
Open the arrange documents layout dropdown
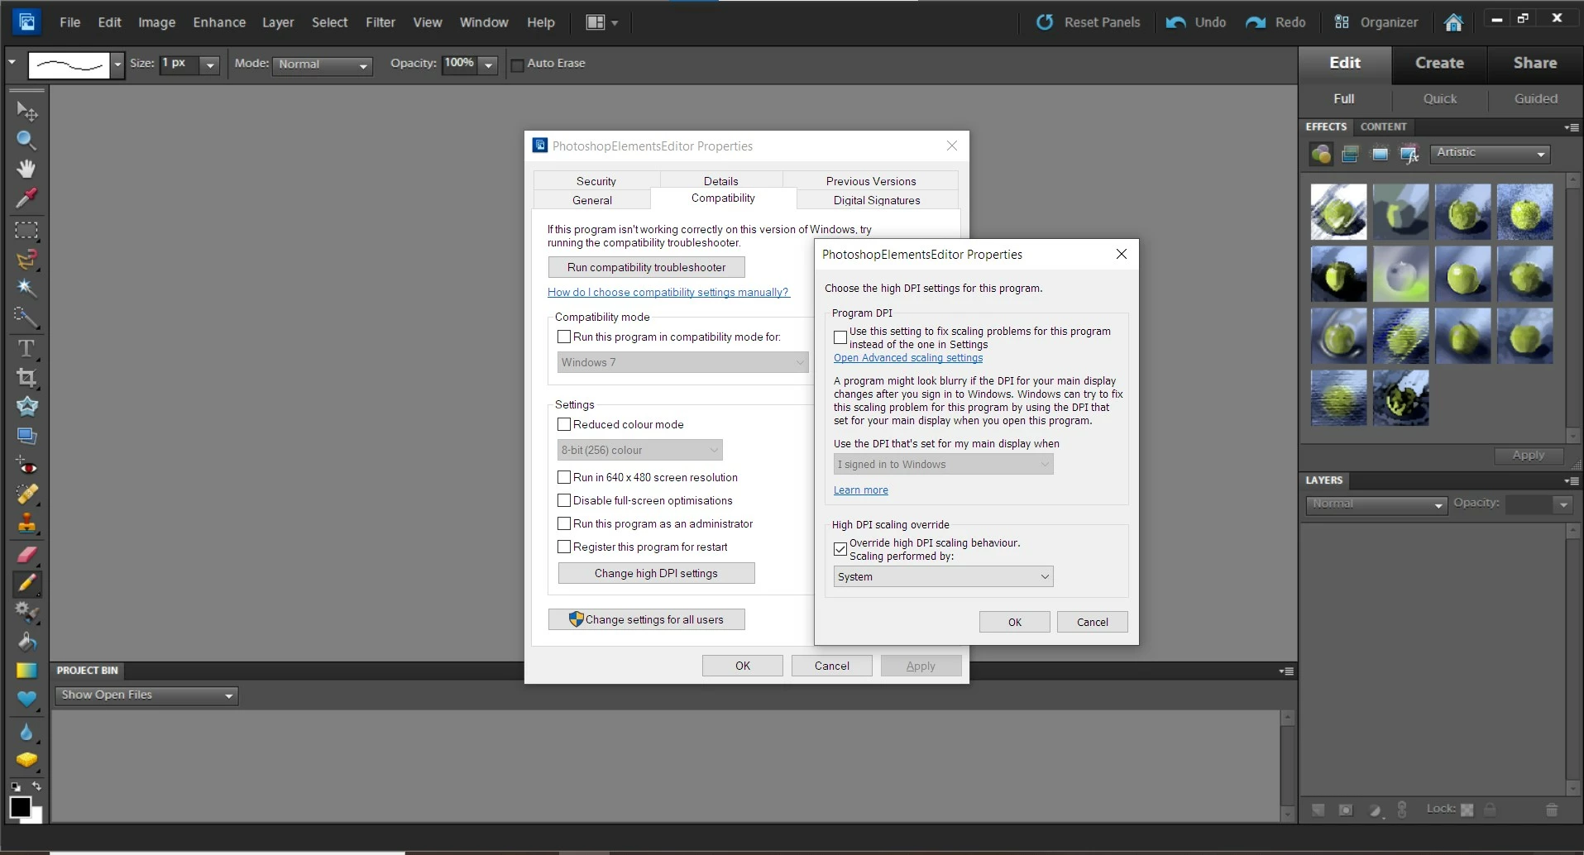pyautogui.click(x=602, y=22)
